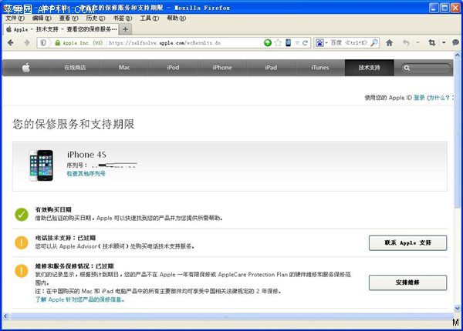Bookmark this page with the star icon
Screen dimensions: 463x331
point(278,42)
